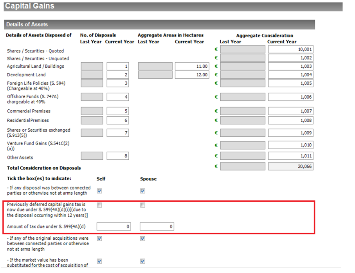Check Spouse box for previously deferred capital gains tax
Image resolution: width=355 pixels, height=273 pixels.
(142, 205)
